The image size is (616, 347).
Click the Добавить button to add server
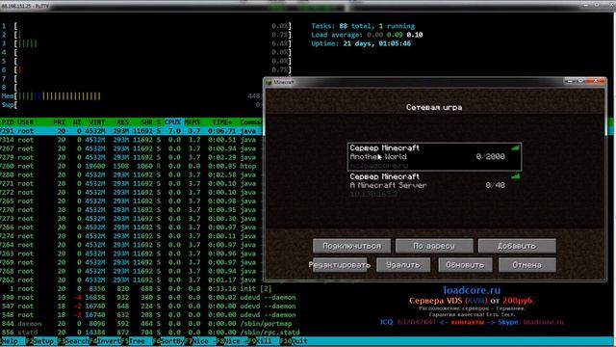pyautogui.click(x=517, y=246)
